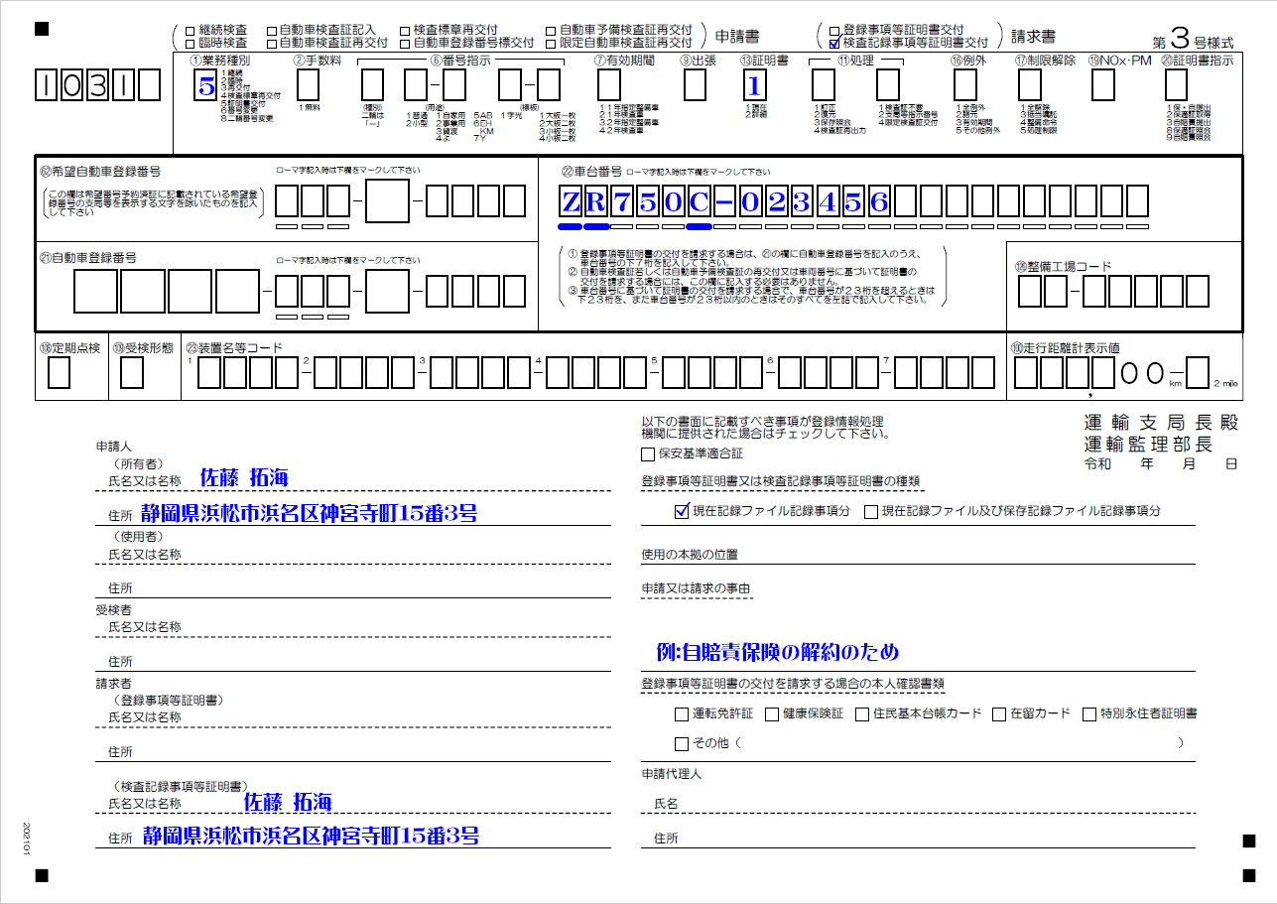Image resolution: width=1277 pixels, height=904 pixels.
Task: Tick the 健康保険証 checkbox
Action: 770,713
